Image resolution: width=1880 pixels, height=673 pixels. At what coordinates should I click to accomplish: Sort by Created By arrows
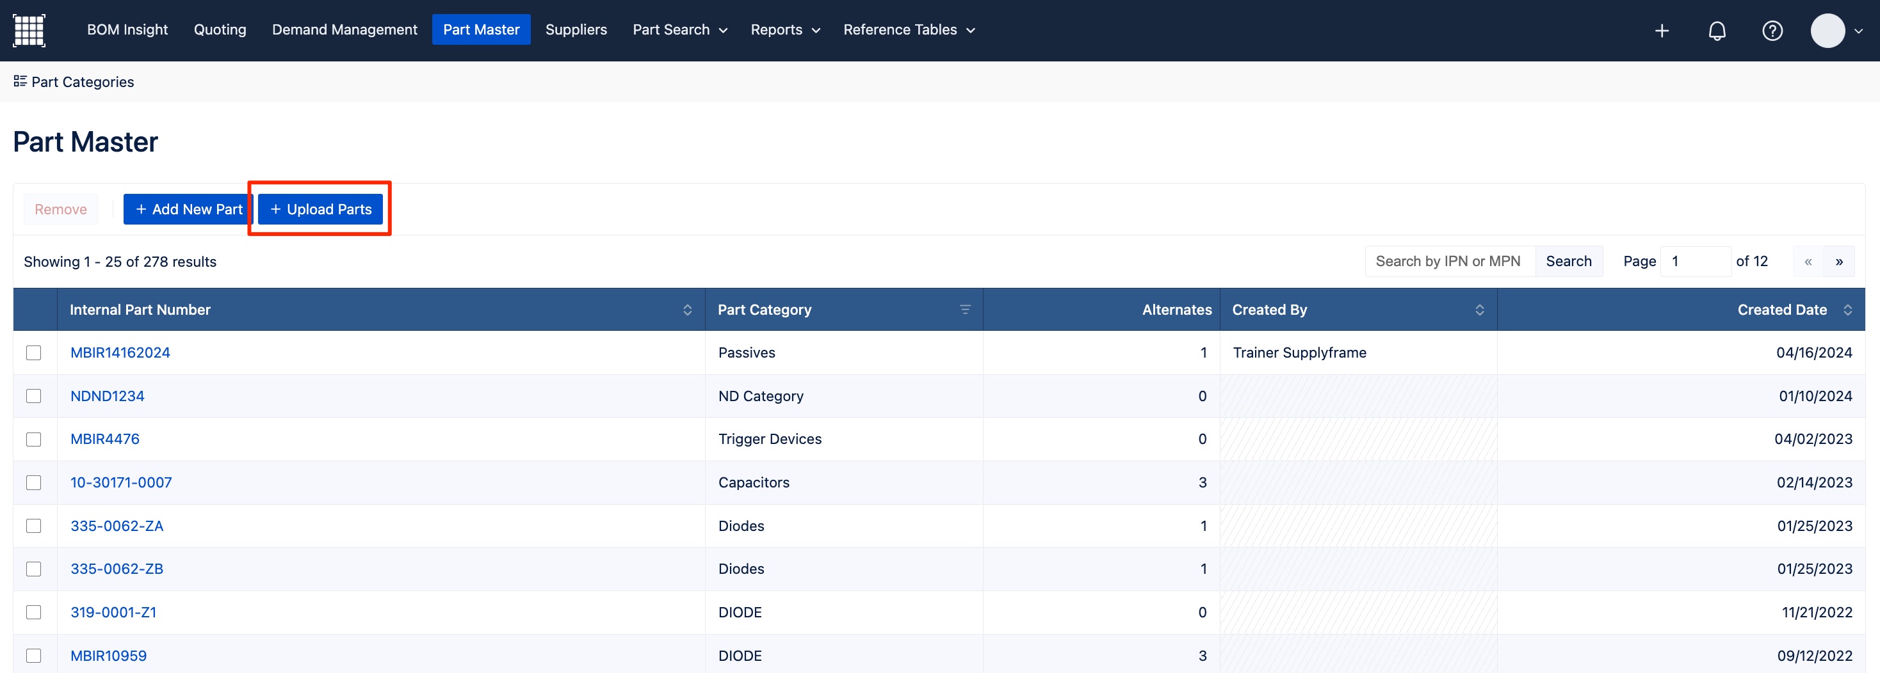[1479, 310]
